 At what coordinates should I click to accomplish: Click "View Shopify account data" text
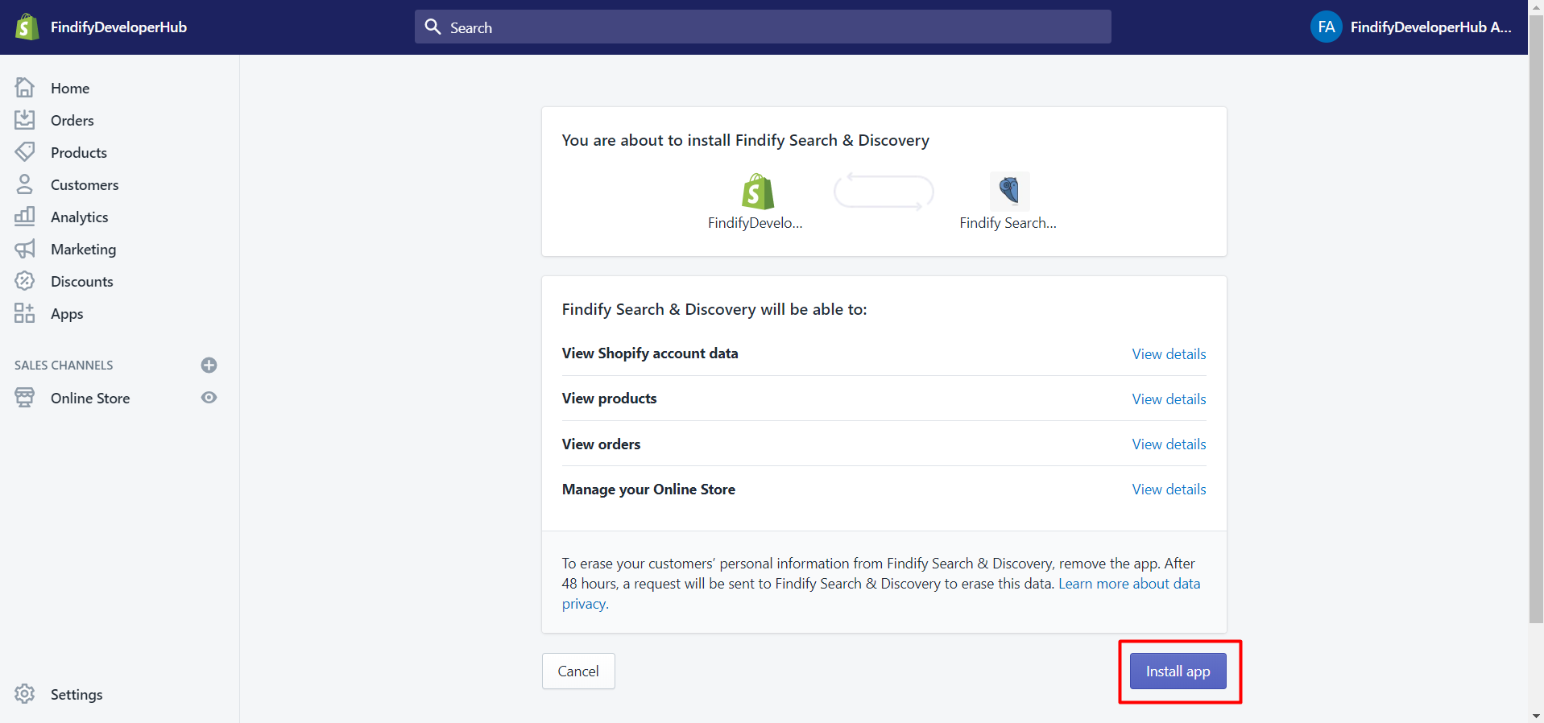(x=650, y=353)
